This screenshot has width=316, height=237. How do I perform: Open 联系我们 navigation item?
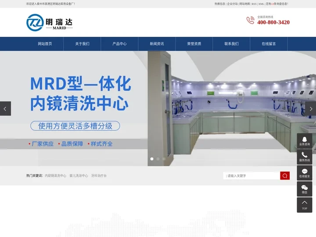231,44
